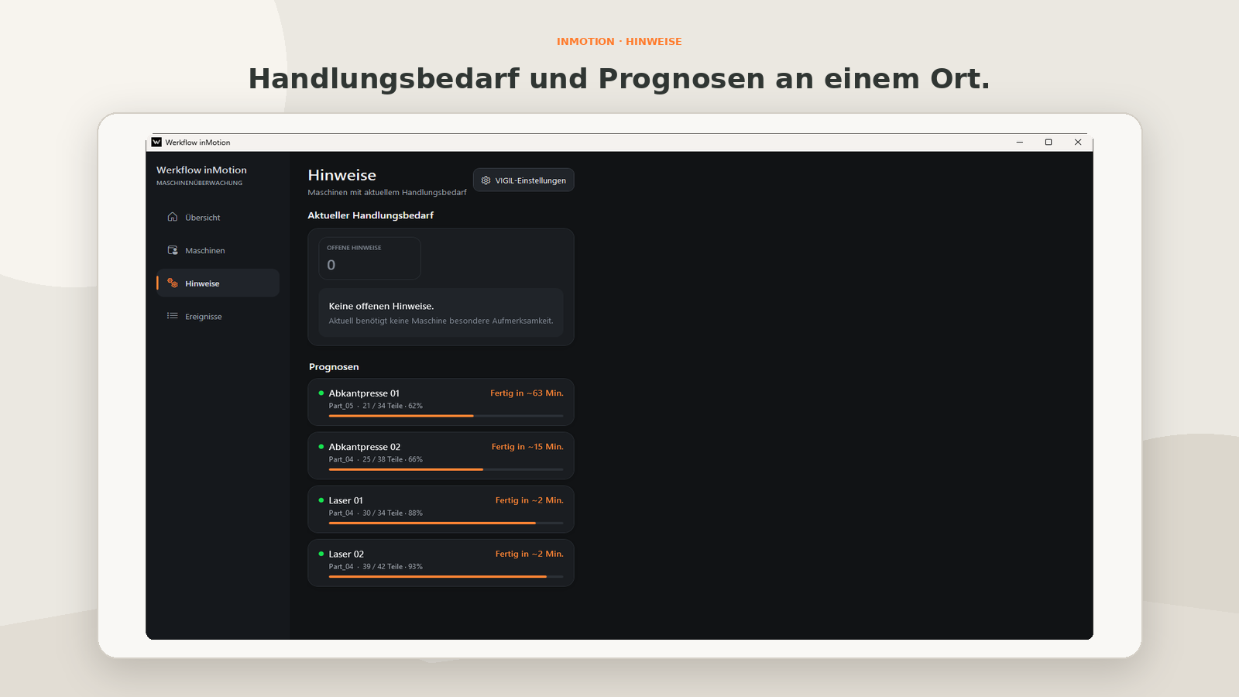The width and height of the screenshot is (1239, 697).
Task: Click green status dot of Laser 01
Action: [321, 500]
